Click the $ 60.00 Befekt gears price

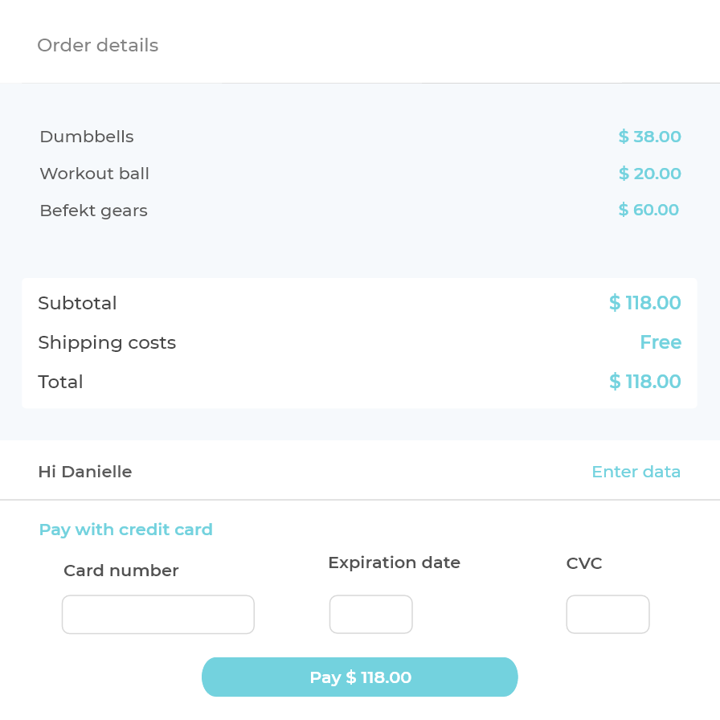648,211
